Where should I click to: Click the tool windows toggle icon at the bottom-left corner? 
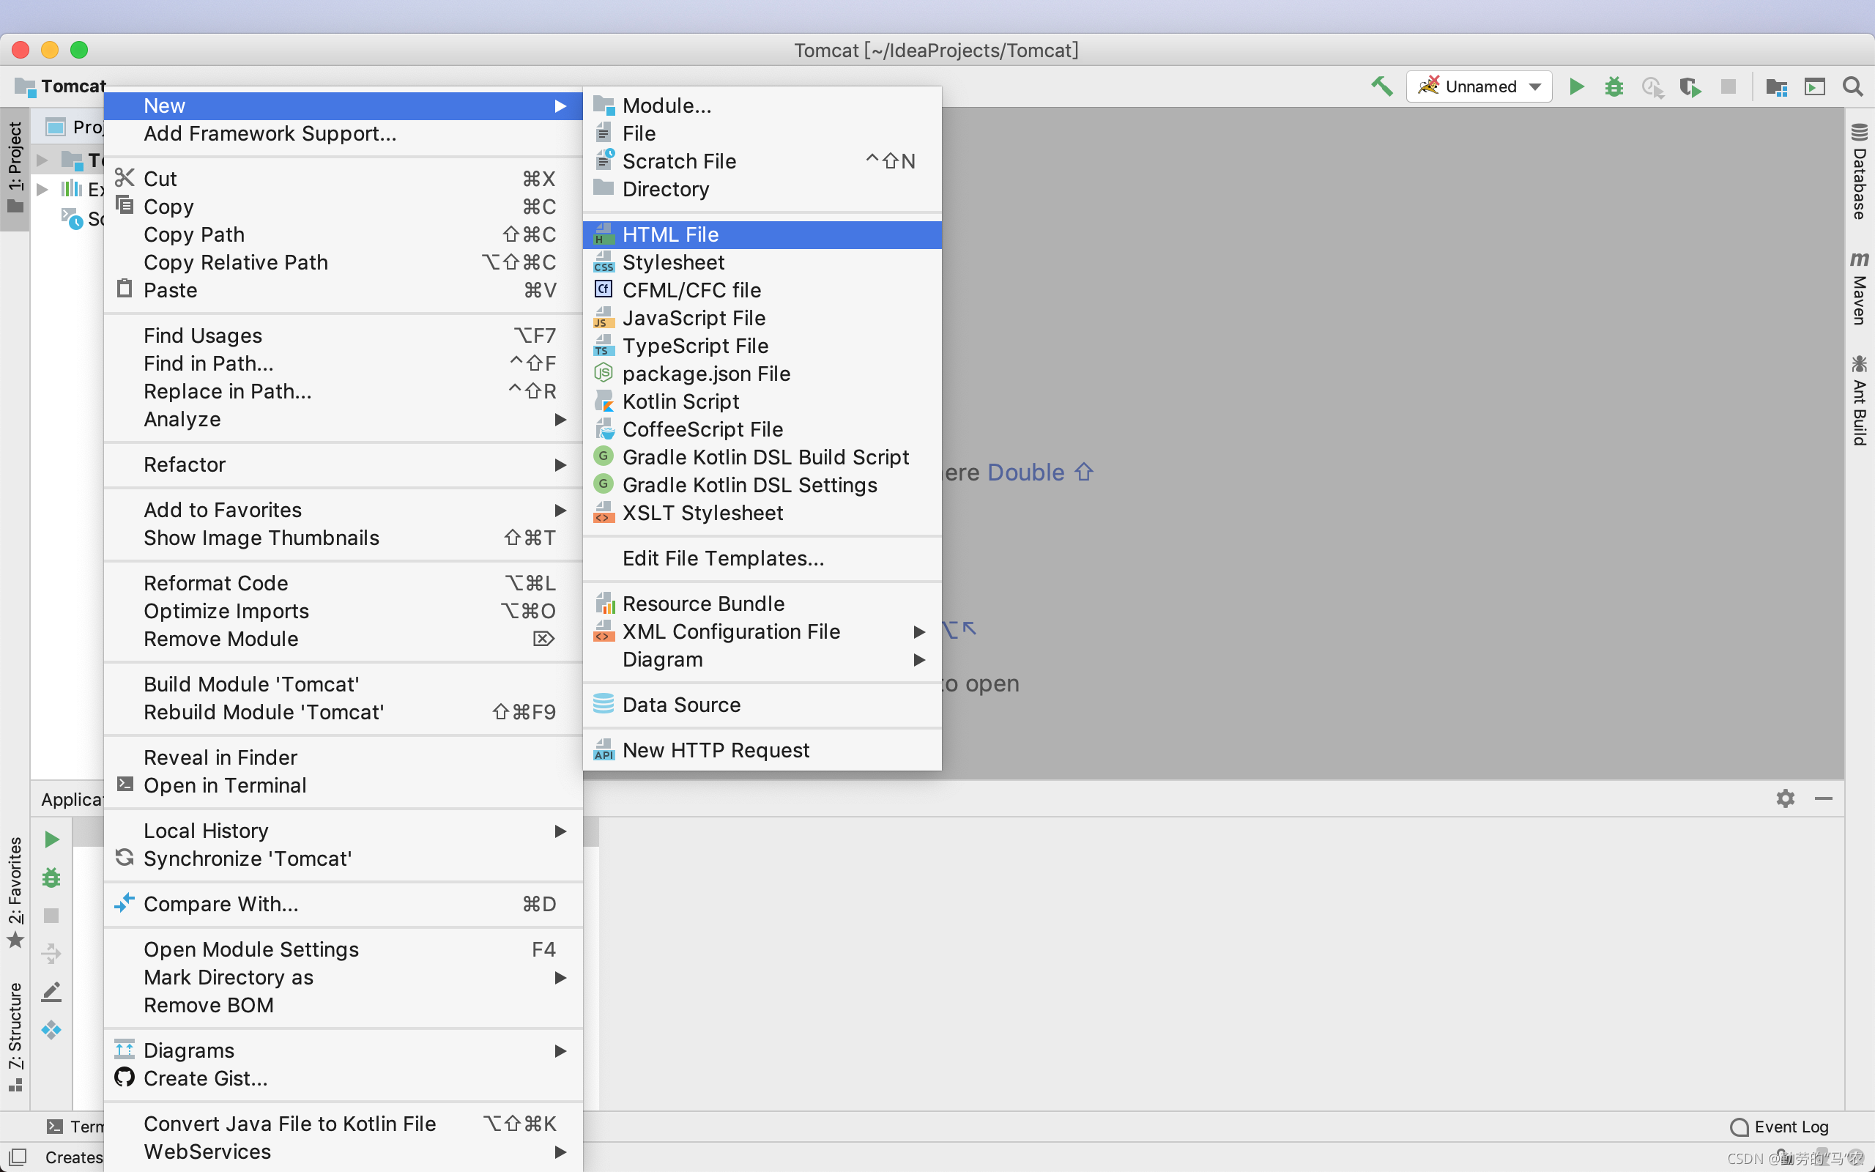(17, 1157)
